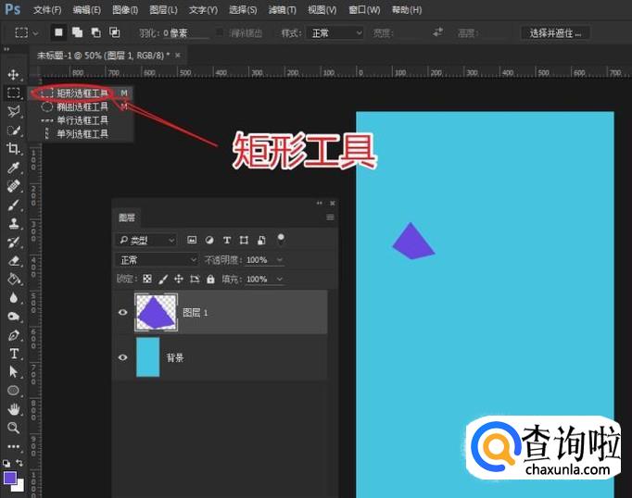The height and width of the screenshot is (498, 632).
Task: Choose 椭圆选框工具 from the flyout menu
Action: (82, 106)
